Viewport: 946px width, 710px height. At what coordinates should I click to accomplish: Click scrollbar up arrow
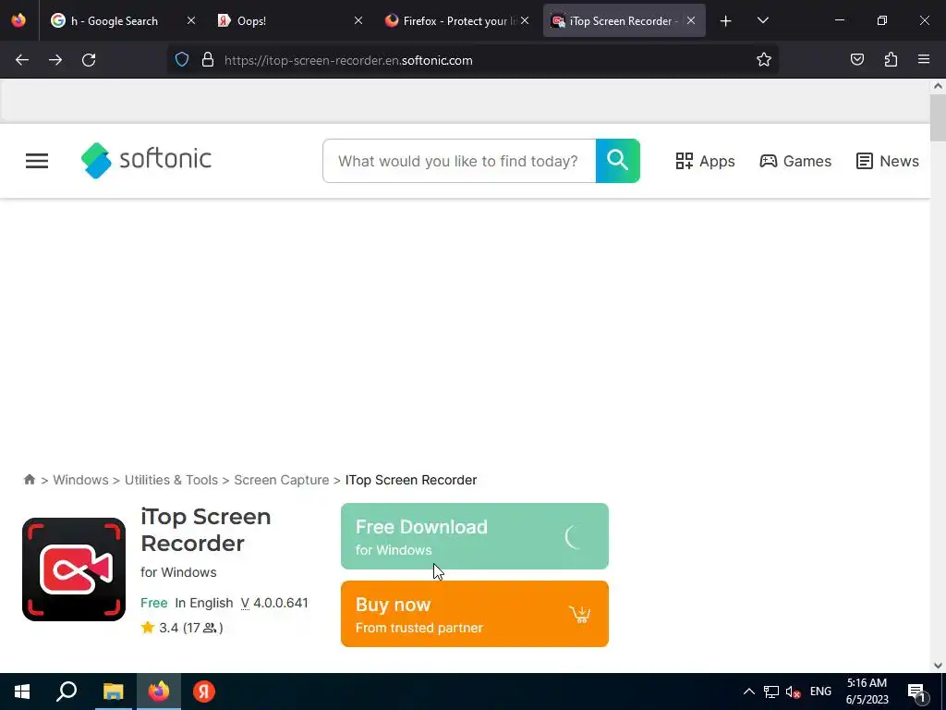click(x=938, y=86)
